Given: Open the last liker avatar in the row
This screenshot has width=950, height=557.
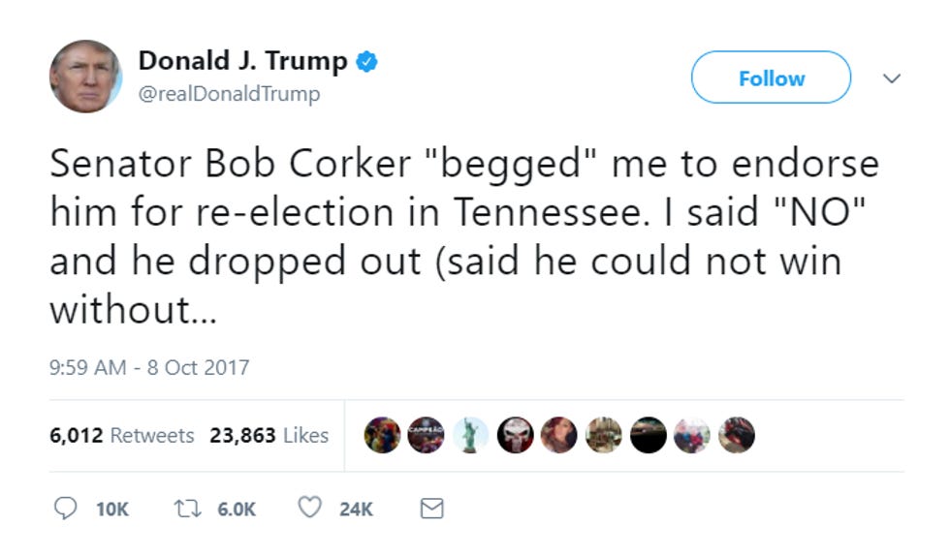Looking at the screenshot, I should (737, 435).
